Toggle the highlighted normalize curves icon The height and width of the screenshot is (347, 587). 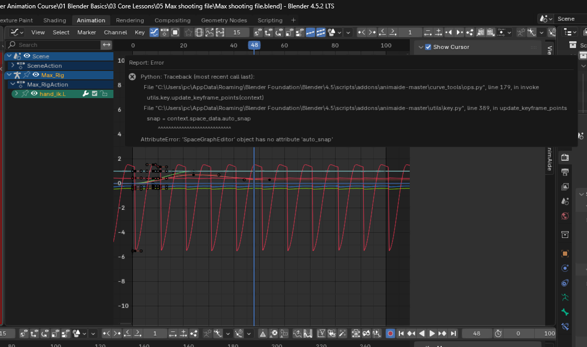[310, 32]
